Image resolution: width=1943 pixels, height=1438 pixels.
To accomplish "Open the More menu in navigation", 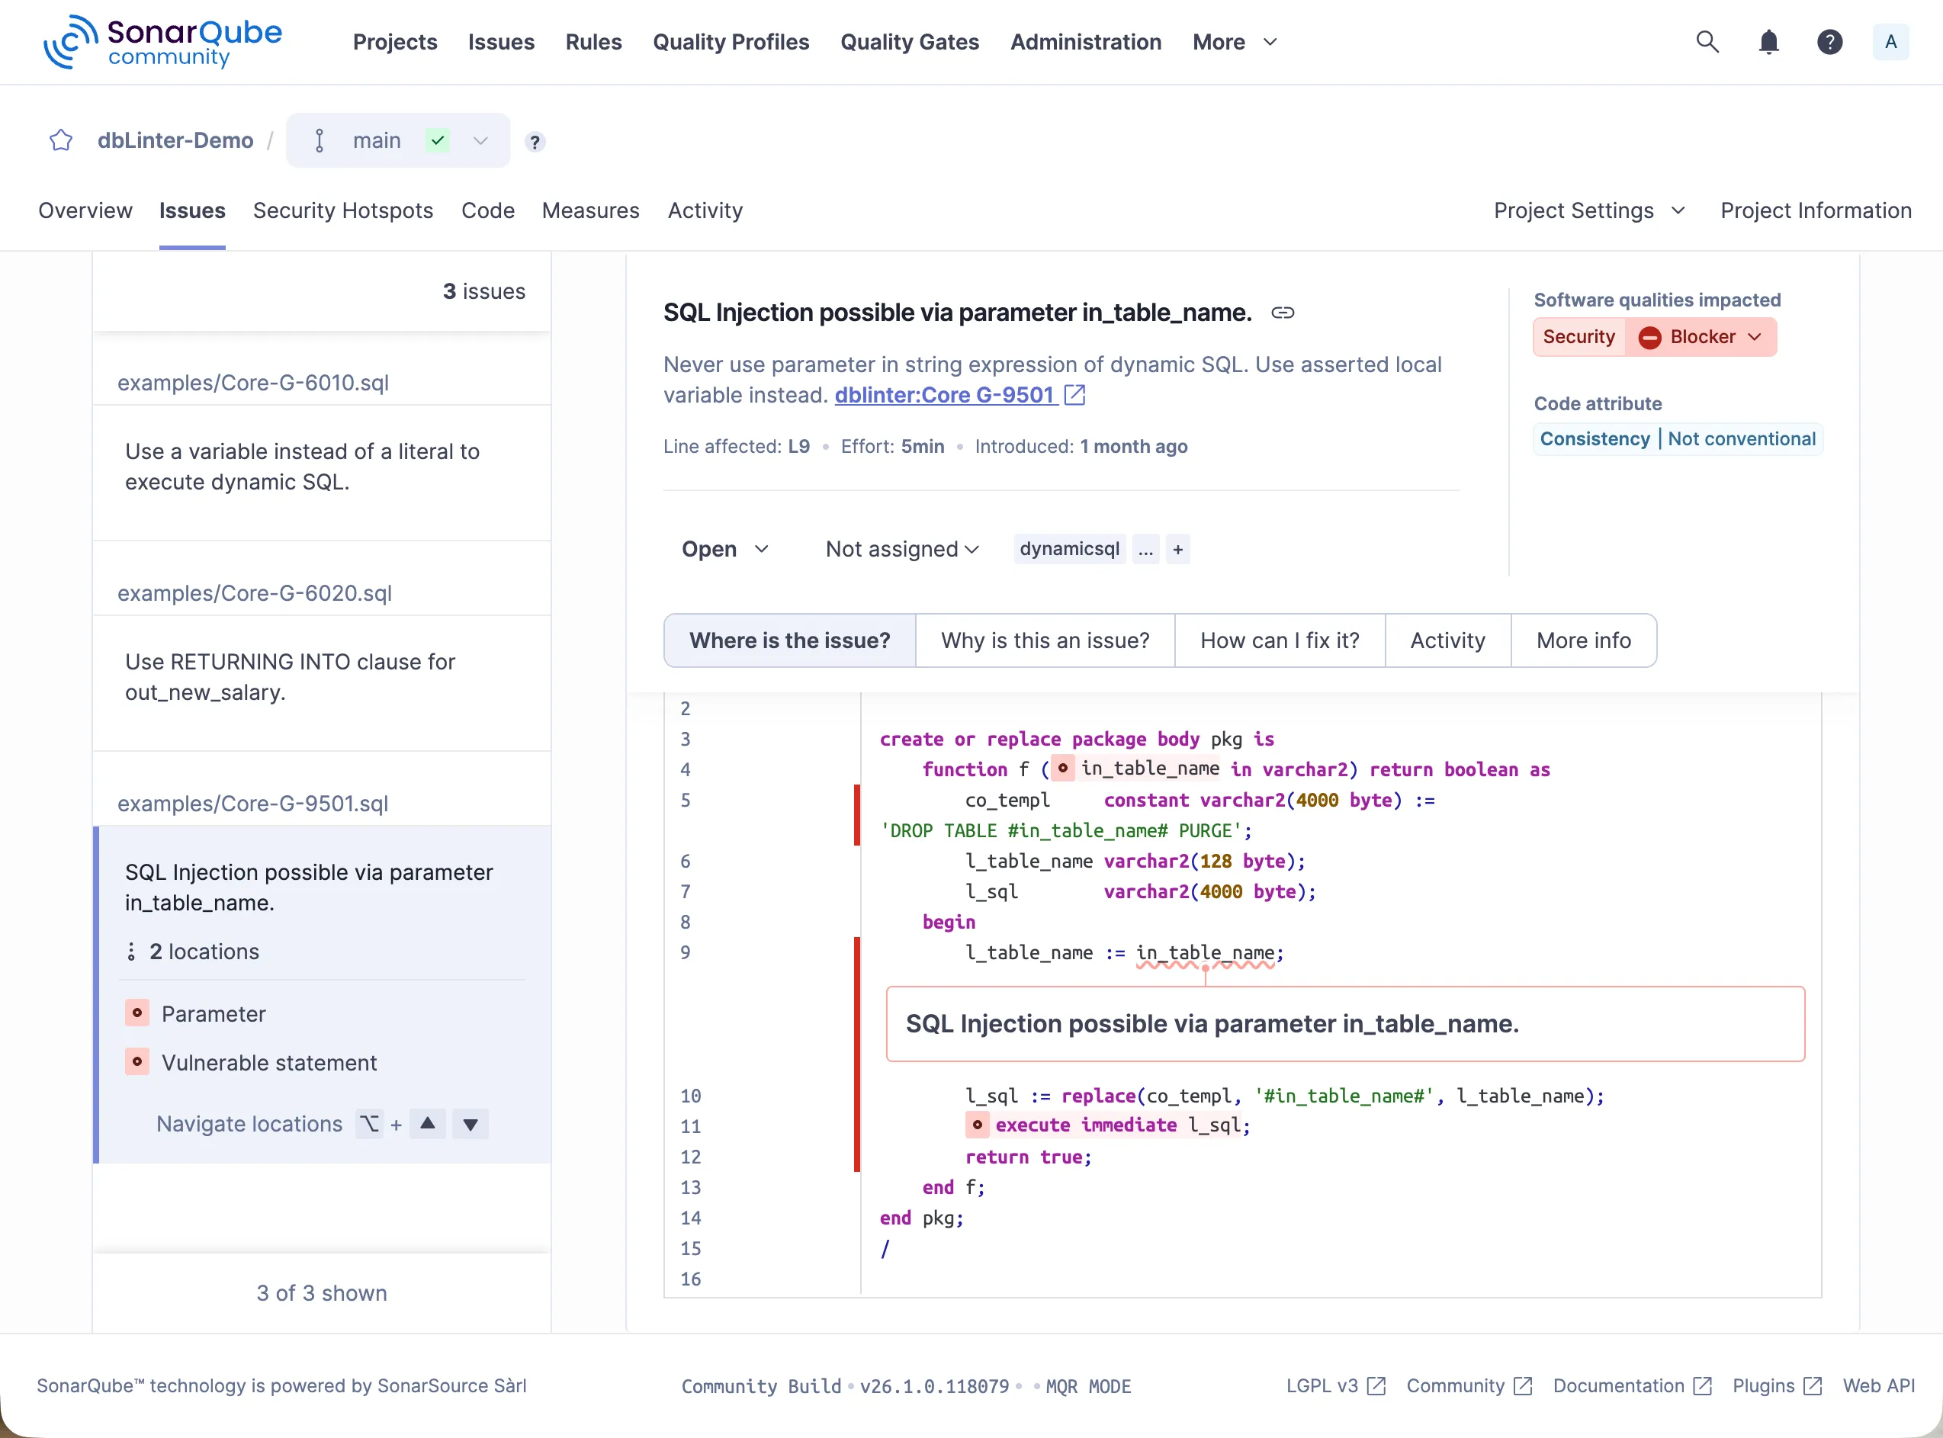I will pyautogui.click(x=1234, y=42).
